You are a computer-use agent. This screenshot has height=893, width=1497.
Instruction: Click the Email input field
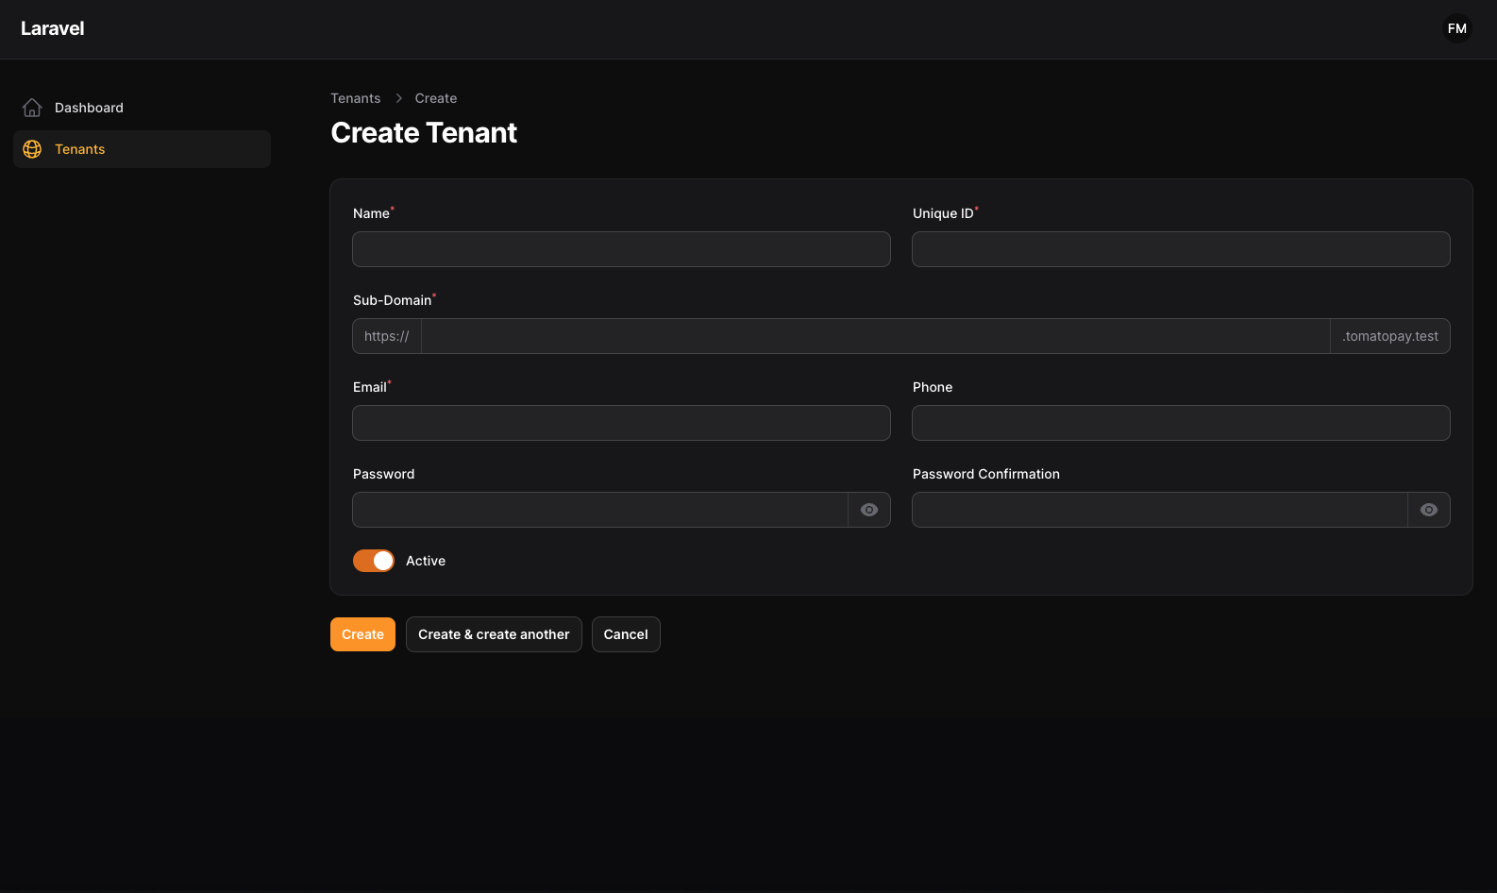(x=621, y=423)
